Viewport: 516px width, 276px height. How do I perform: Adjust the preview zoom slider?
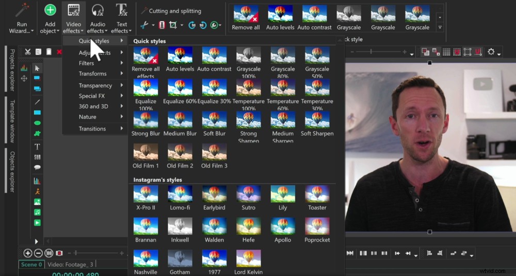pyautogui.click(x=378, y=52)
